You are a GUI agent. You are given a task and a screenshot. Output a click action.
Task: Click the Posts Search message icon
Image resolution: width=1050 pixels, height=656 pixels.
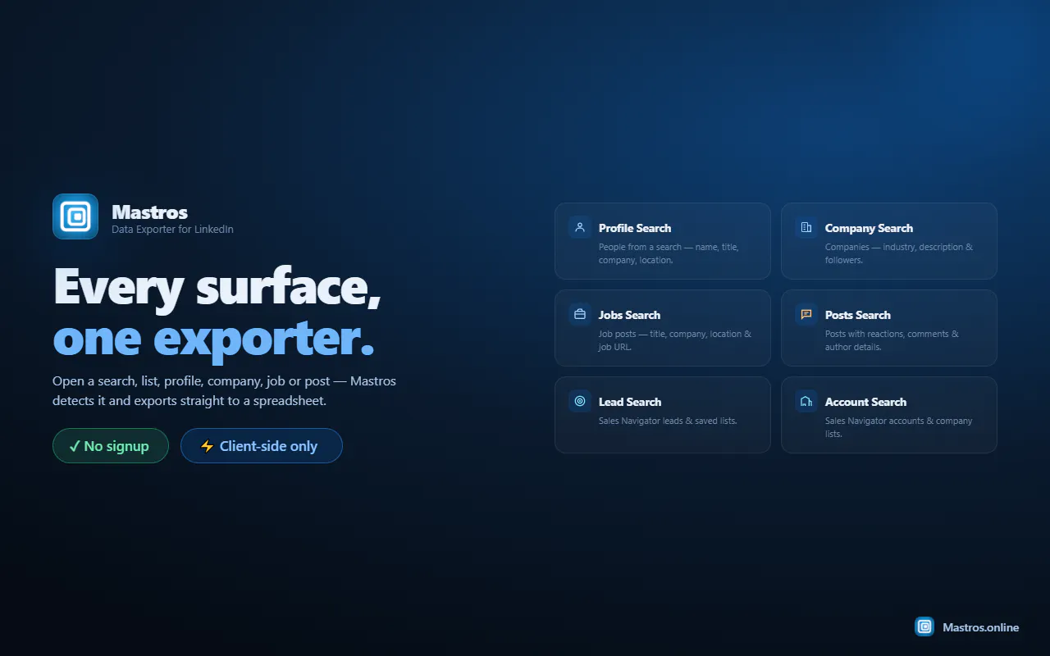coord(806,314)
